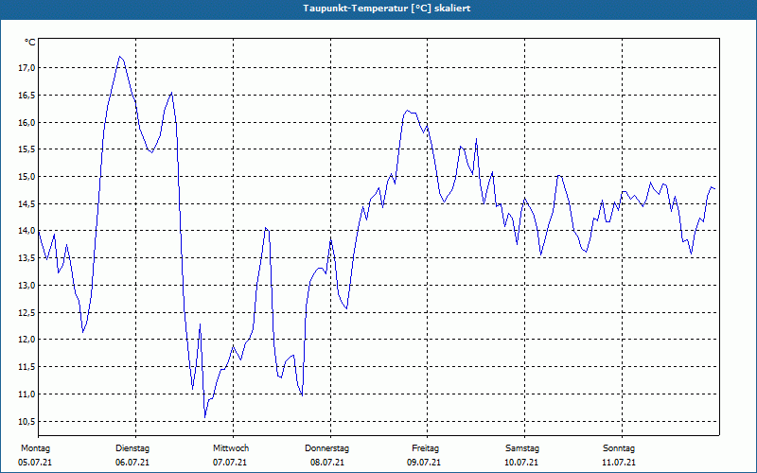Click the 05.07.21 date label
Screen dimensions: 757x473
pos(35,463)
